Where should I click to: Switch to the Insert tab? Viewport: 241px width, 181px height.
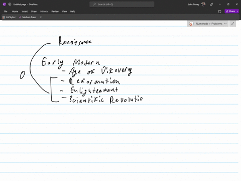click(25, 12)
